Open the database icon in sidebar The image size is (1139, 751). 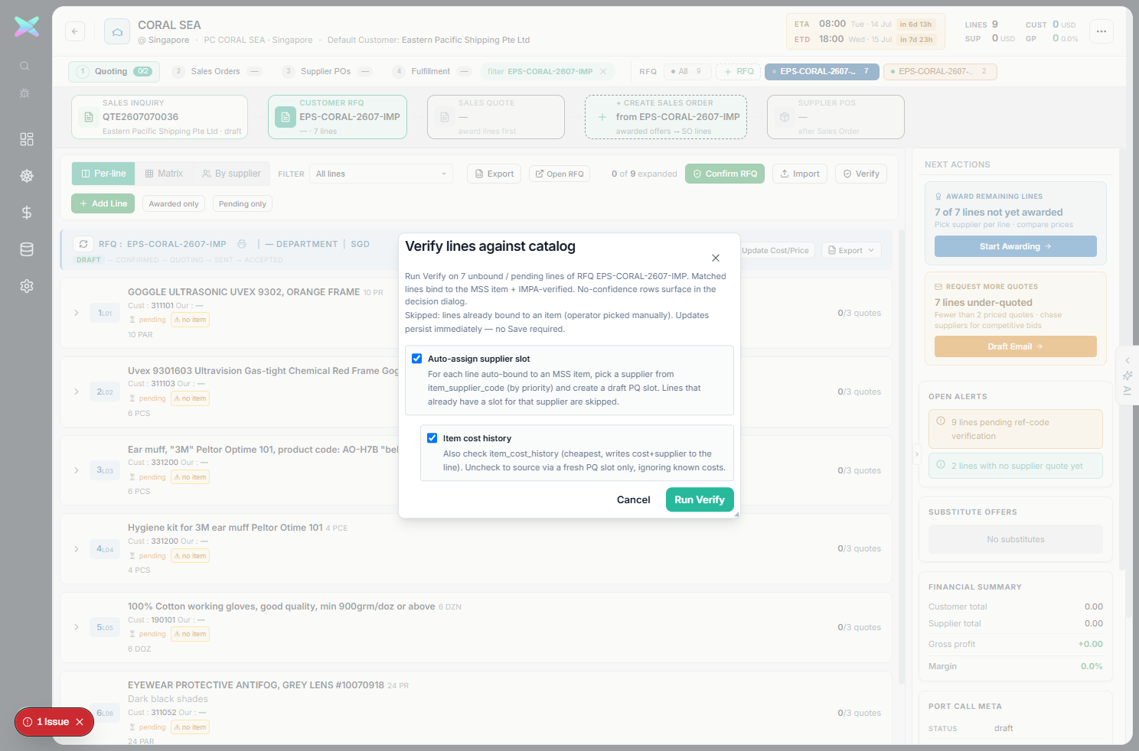[27, 249]
